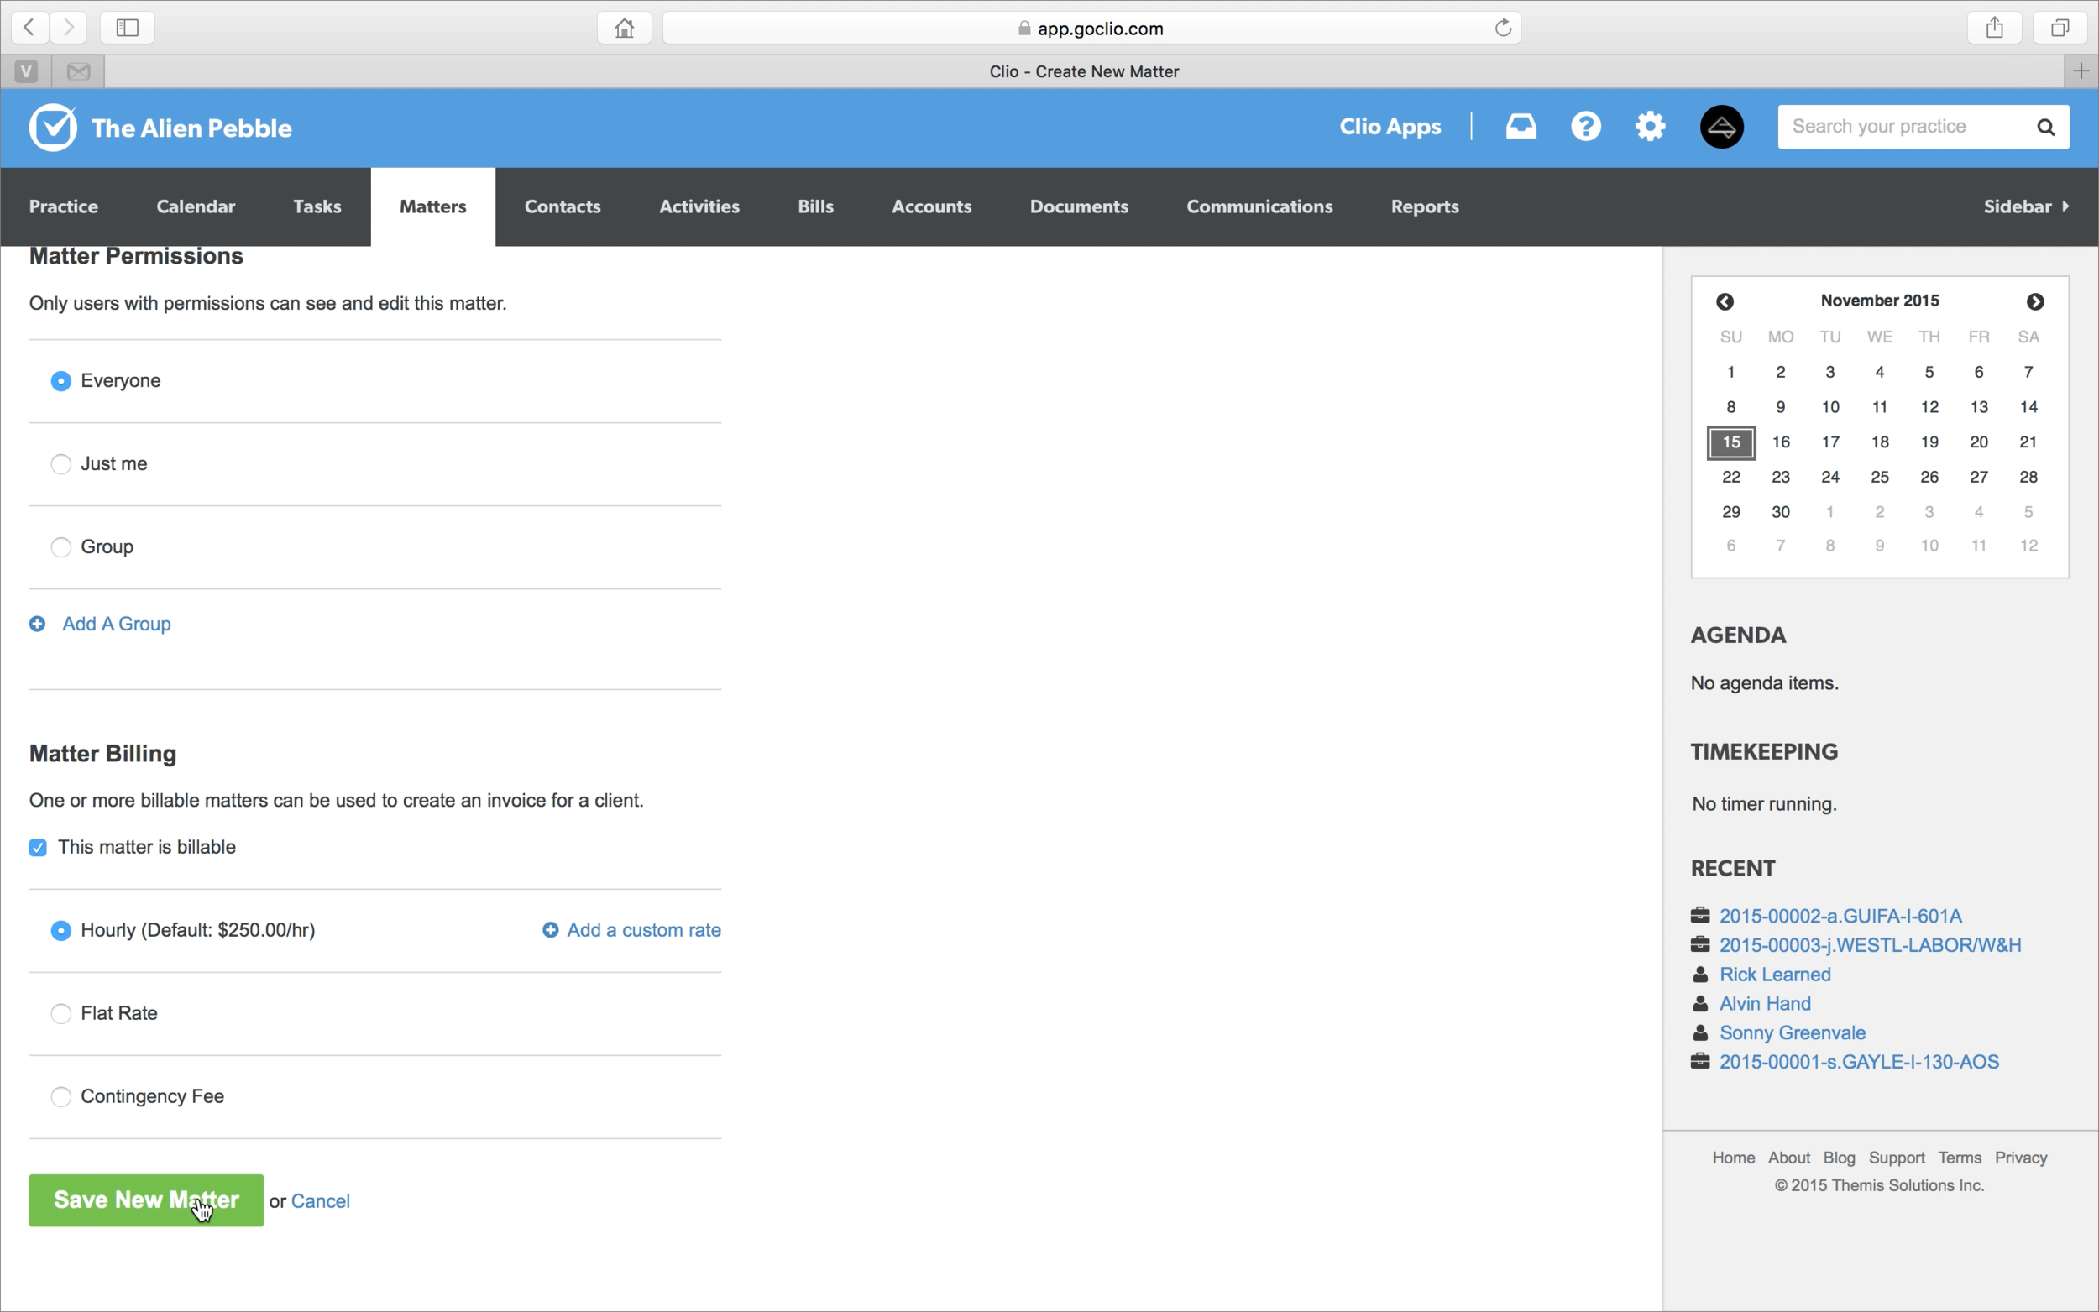The image size is (2099, 1312).
Task: Click the search magnifier icon
Action: coord(2045,128)
